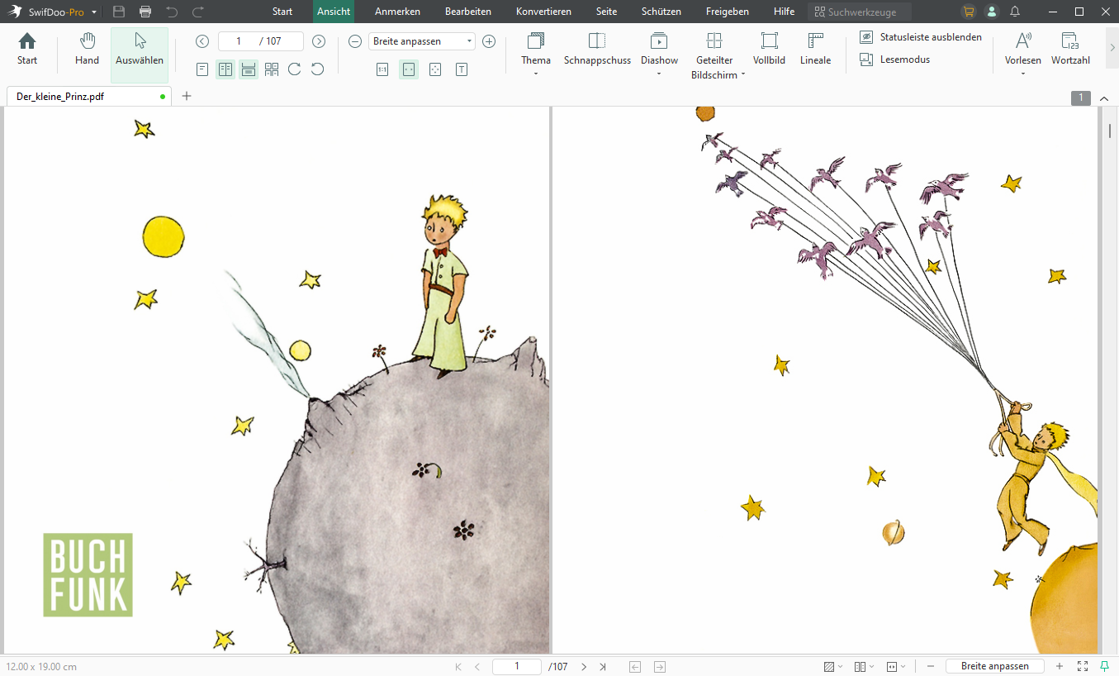Go to previous view in status bar

(x=634, y=666)
